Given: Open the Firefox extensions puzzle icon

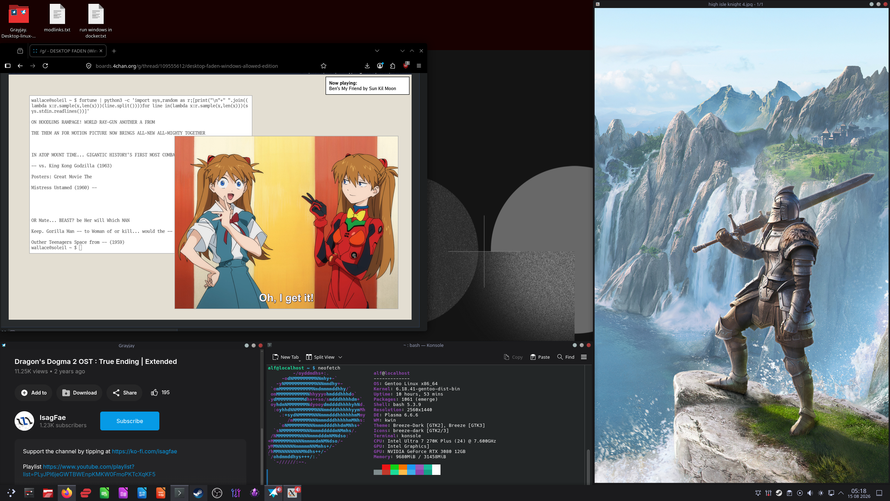Looking at the screenshot, I should 392,66.
